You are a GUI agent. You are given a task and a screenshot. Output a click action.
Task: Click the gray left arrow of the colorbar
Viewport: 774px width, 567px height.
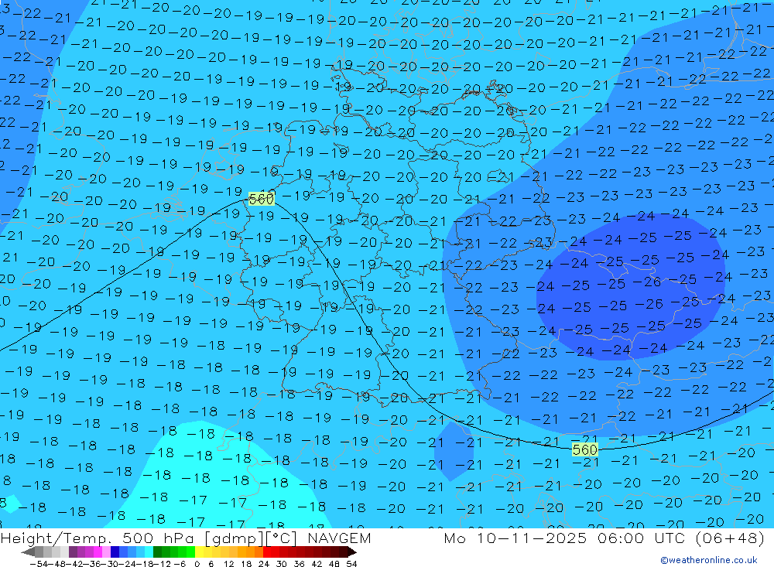(28, 552)
